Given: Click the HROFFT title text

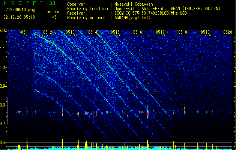Looking at the screenshot, I should tap(23, 3).
